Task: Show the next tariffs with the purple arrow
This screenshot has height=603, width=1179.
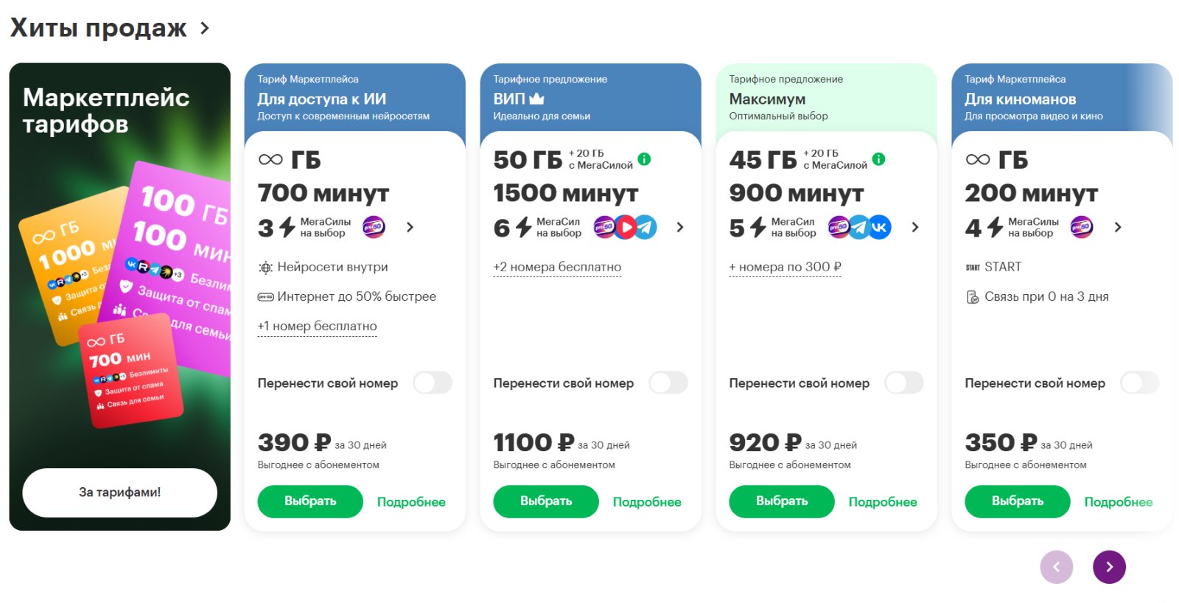Action: point(1109,567)
